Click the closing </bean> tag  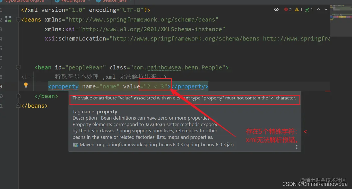[46, 96]
